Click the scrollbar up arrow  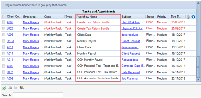198,3
